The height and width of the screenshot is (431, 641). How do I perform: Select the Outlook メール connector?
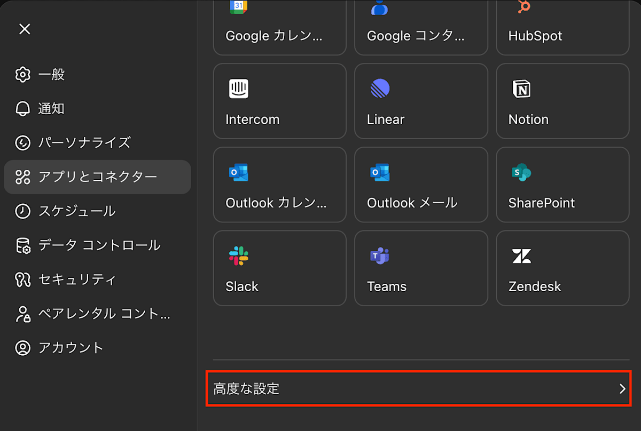pos(421,185)
